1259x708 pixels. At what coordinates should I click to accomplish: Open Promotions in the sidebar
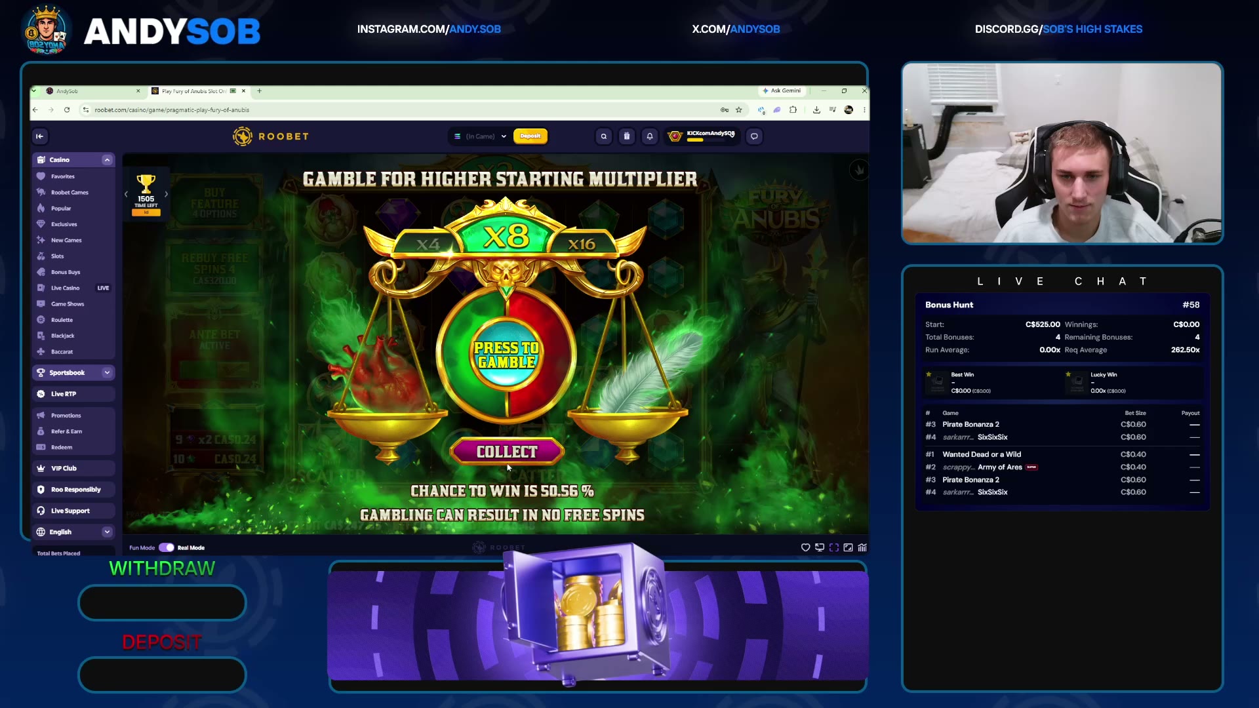point(66,416)
